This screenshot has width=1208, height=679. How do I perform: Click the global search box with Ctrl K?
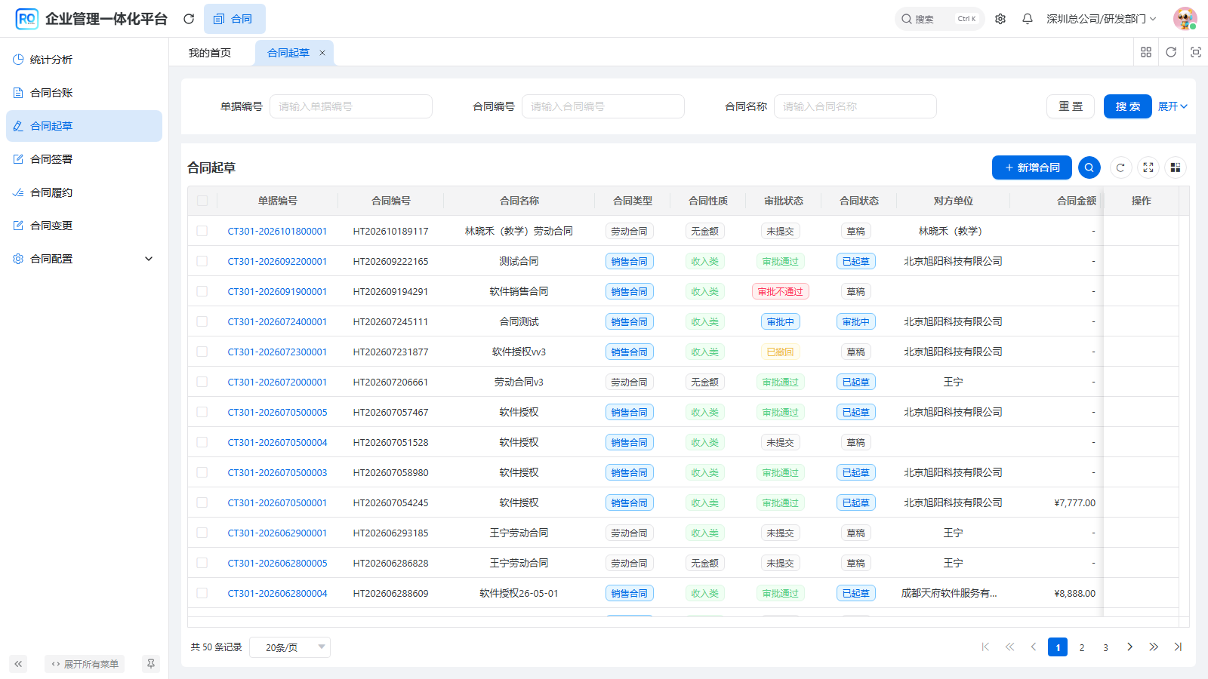940,19
